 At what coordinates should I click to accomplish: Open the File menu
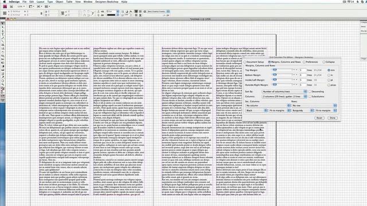(24, 2)
